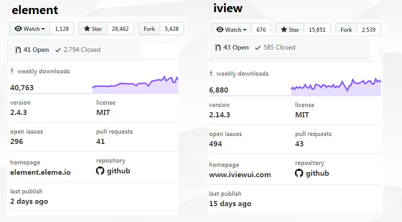This screenshot has width=402, height=222.
Task: Click element watcher count 1,128
Action: point(62,29)
